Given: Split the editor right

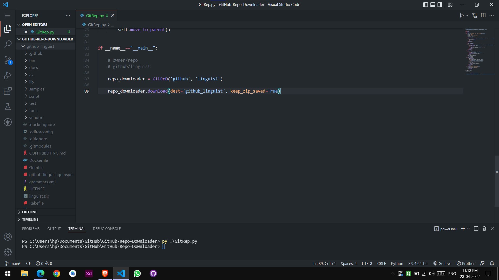Looking at the screenshot, I should tap(483, 15).
